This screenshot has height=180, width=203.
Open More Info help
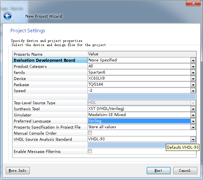[18, 170]
